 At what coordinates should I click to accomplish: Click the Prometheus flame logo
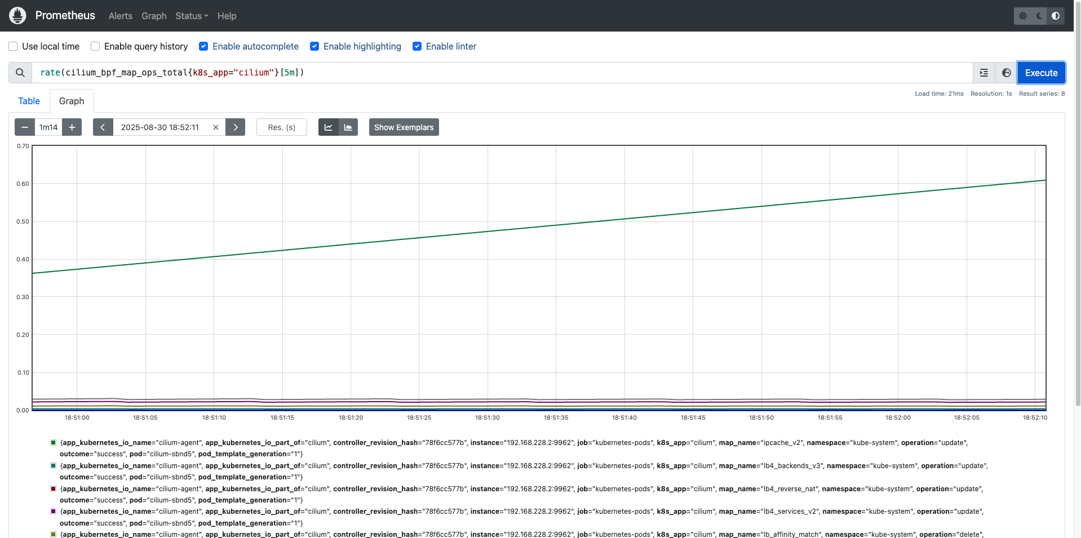point(17,16)
